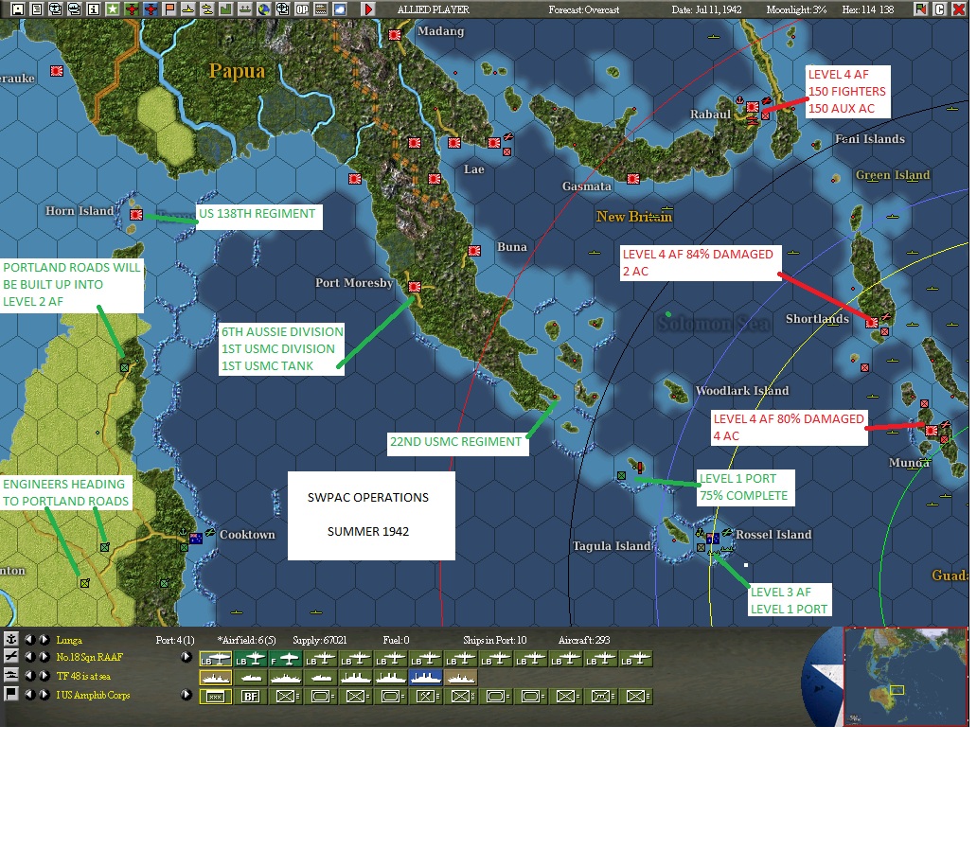The width and height of the screenshot is (977, 850).
Task: Select the Japanese base at Port Moresby
Action: (415, 287)
